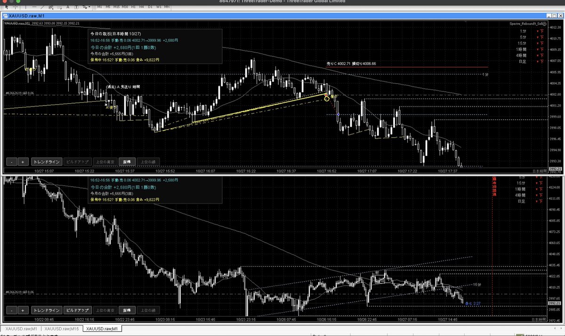The image size is (565, 336).
Task: Open the XAUUSD.raw,M15 chart tab
Action: (62, 328)
